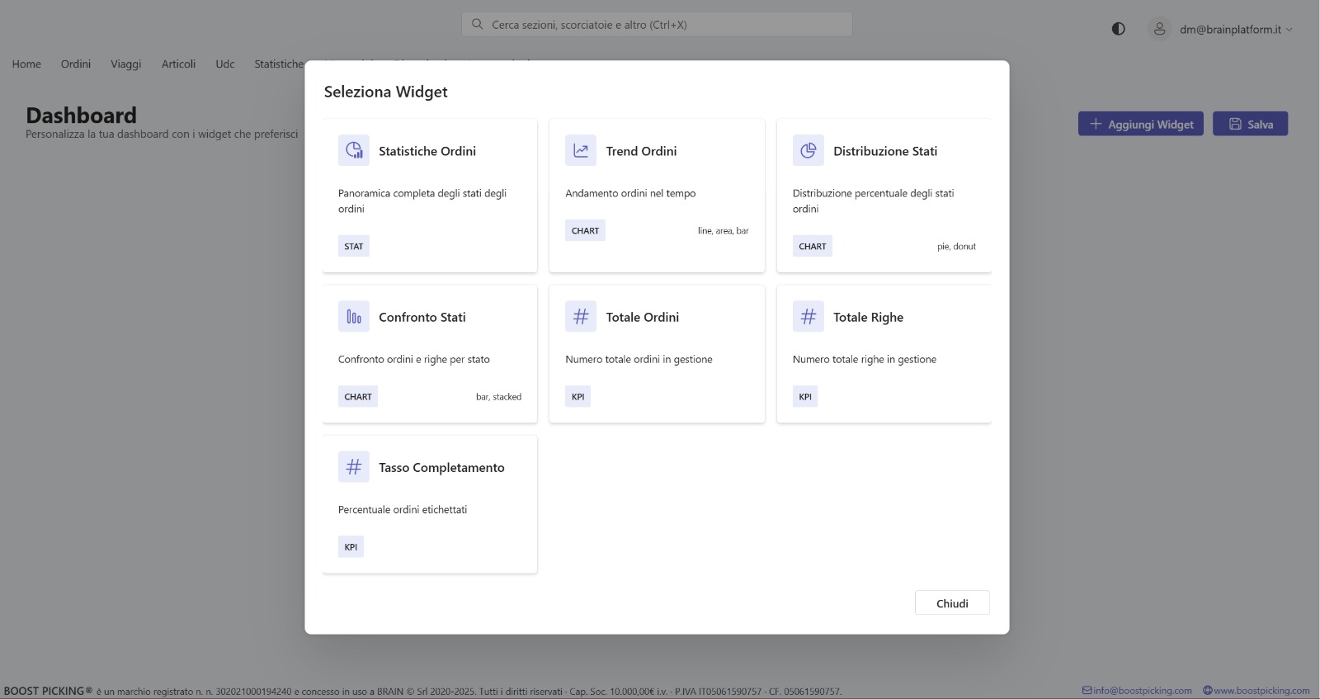Select the Statistiche Ordini widget title

(427, 151)
